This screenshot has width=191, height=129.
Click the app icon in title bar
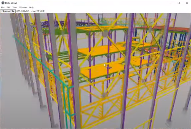point(3,3)
